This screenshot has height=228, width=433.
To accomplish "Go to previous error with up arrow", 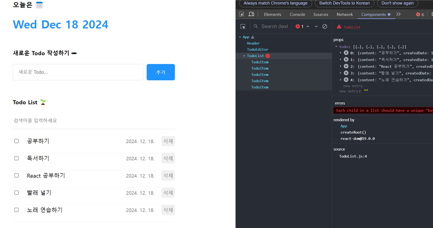I will 308,26.
